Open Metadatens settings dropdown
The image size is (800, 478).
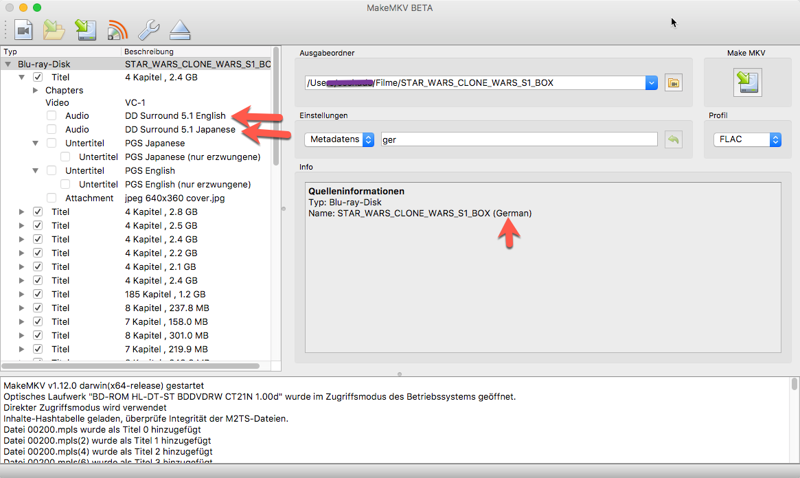[x=339, y=139]
